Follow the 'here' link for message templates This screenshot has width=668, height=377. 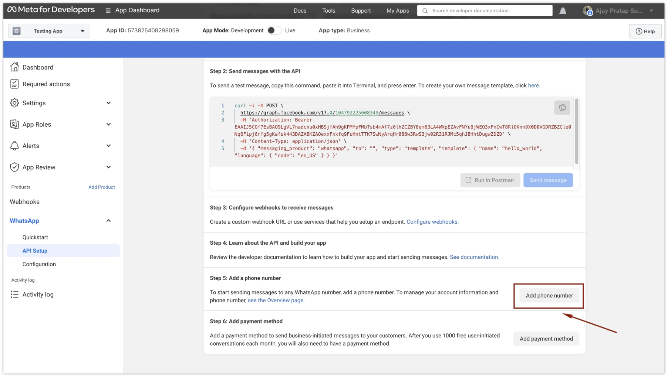[533, 85]
